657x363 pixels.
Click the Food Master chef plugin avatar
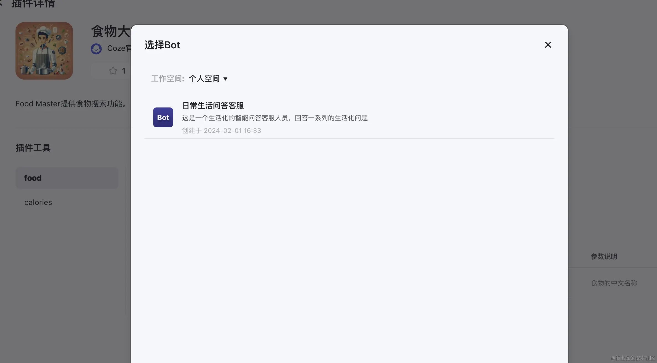44,51
